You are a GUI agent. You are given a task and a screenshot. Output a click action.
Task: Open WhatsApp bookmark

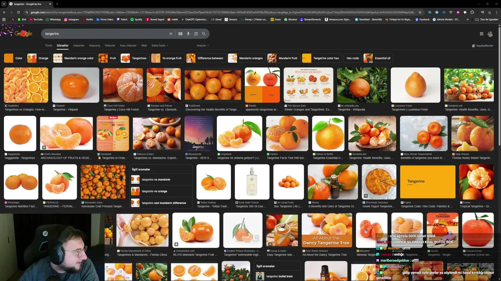click(x=53, y=20)
